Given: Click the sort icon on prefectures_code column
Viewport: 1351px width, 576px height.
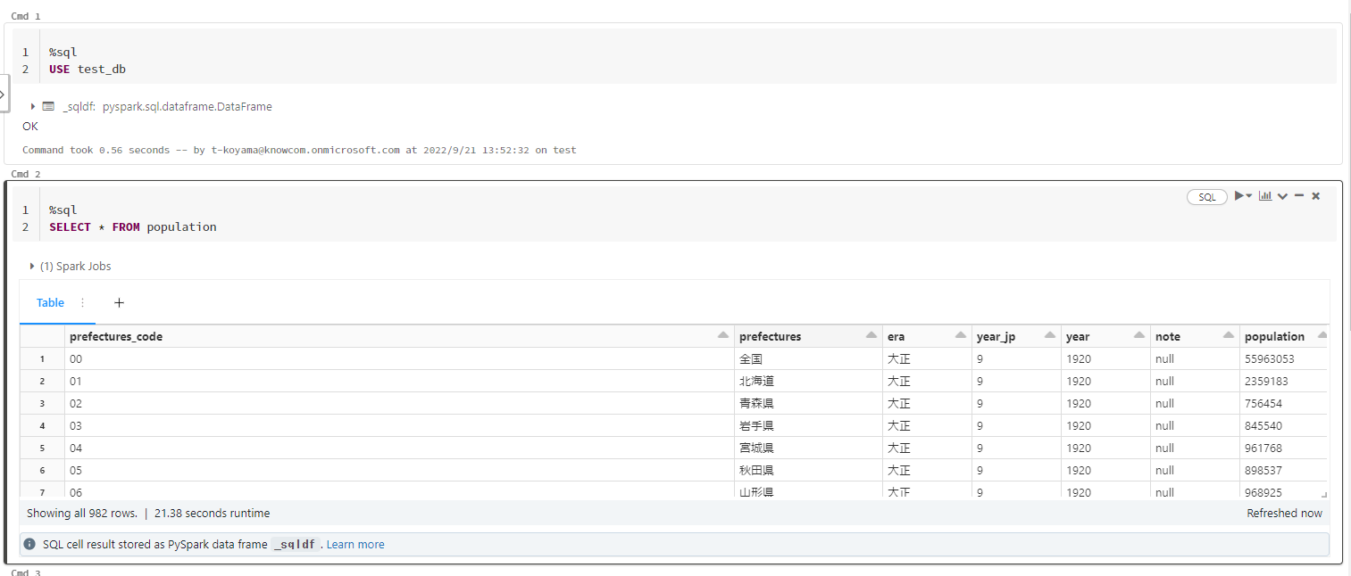Looking at the screenshot, I should (x=723, y=335).
